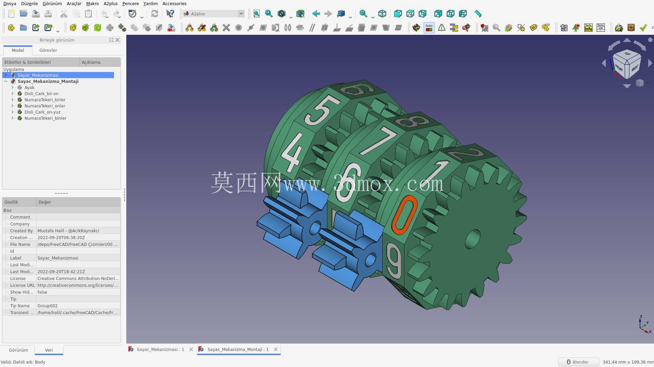Select the Top view cube icon
The width and height of the screenshot is (654, 367).
410,14
